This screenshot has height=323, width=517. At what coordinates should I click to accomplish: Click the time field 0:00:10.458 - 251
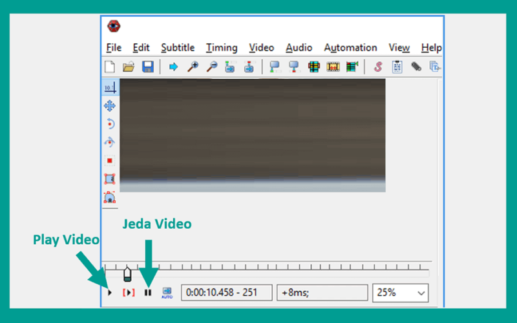(227, 293)
